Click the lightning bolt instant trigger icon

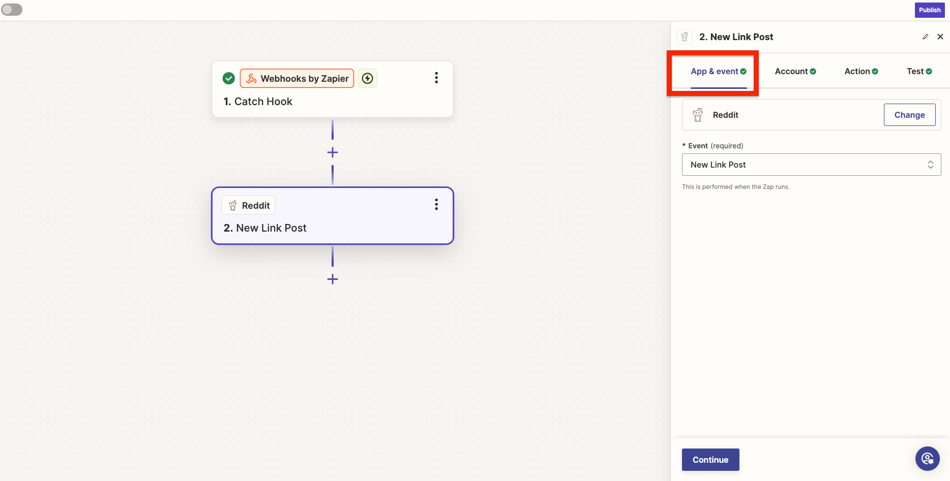tap(367, 78)
